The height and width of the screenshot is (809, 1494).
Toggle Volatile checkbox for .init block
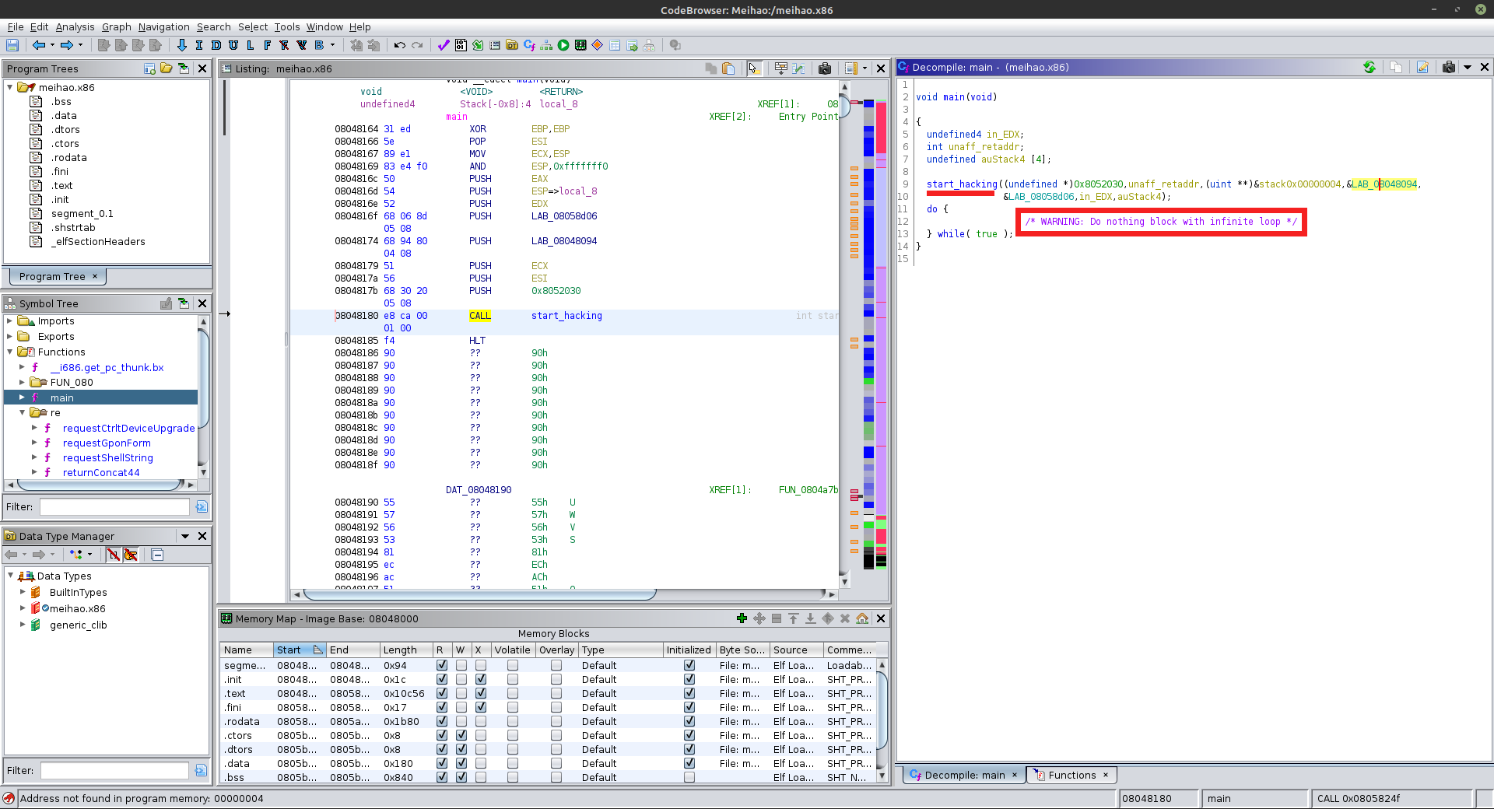click(x=512, y=679)
